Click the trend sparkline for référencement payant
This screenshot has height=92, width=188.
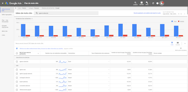coord(63,90)
